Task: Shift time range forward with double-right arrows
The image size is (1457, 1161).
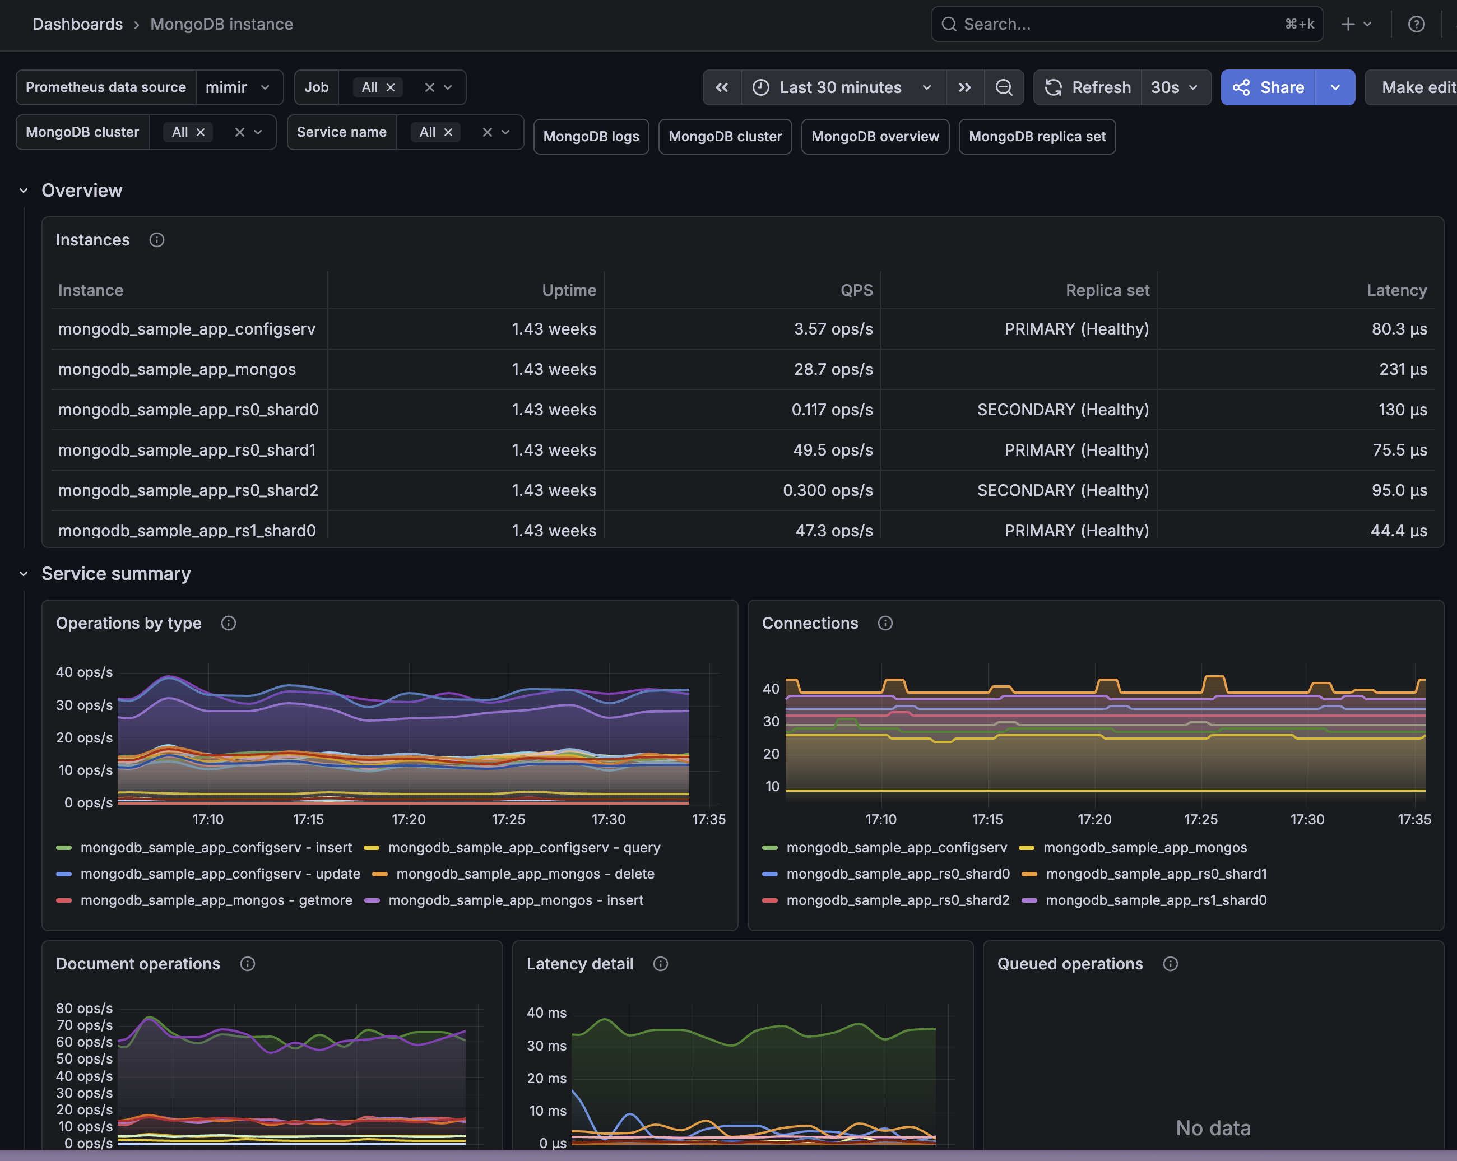Action: click(x=965, y=87)
